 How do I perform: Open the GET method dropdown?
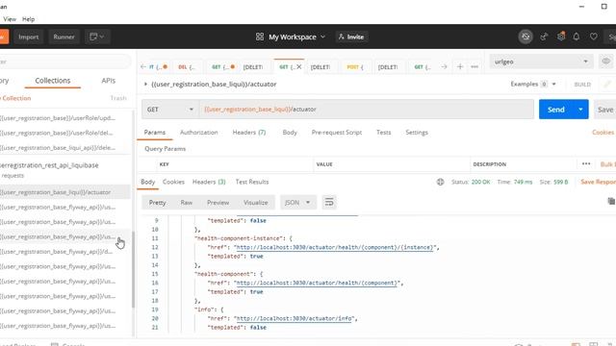coord(170,109)
